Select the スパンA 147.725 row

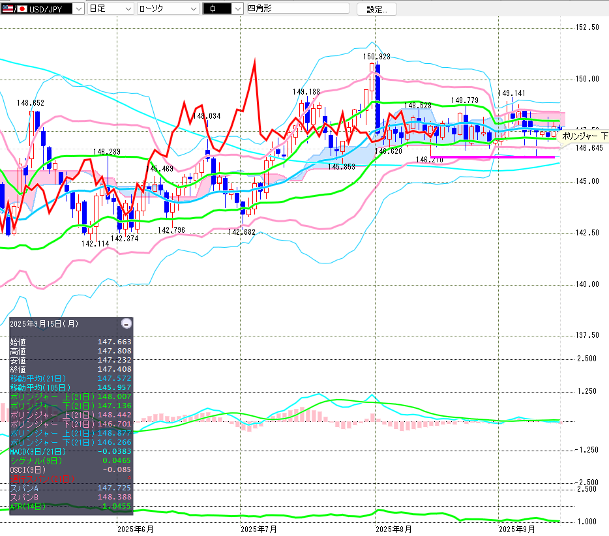pyautogui.click(x=70, y=488)
